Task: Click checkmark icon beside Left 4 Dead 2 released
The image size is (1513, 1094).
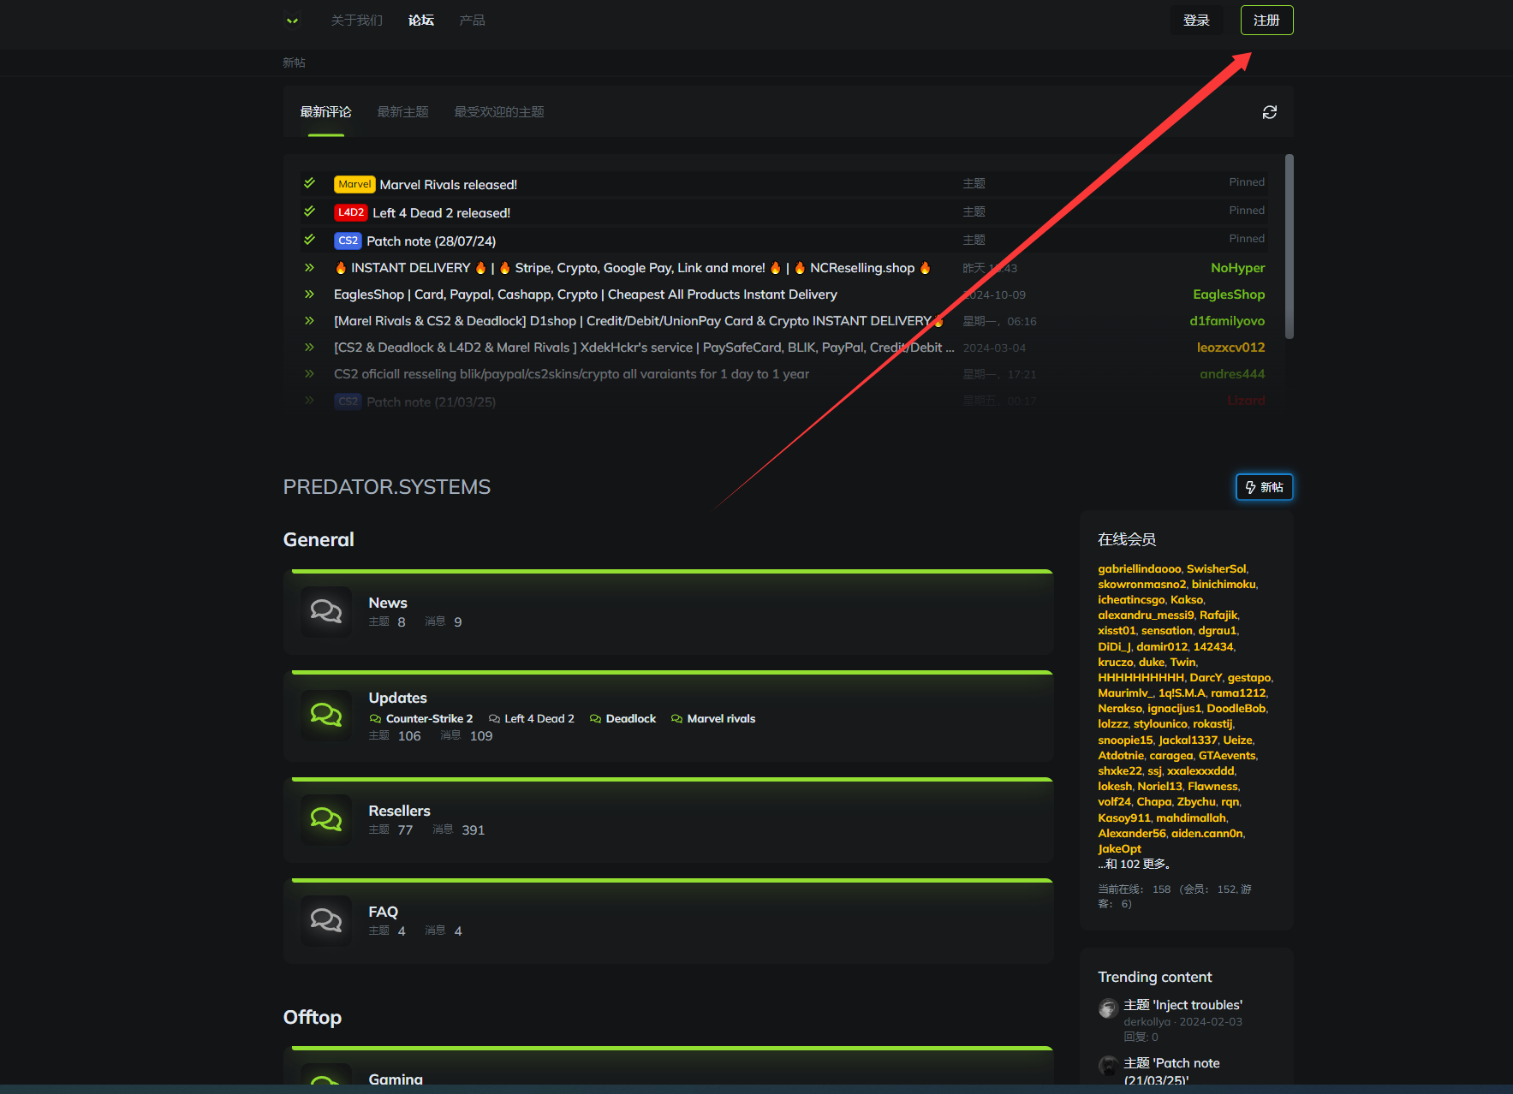Action: tap(310, 211)
